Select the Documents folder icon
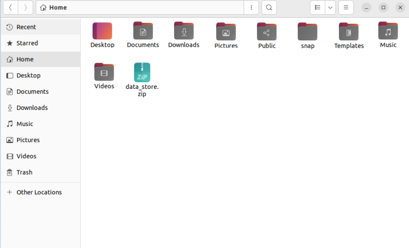This screenshot has width=409, height=248. (x=143, y=31)
